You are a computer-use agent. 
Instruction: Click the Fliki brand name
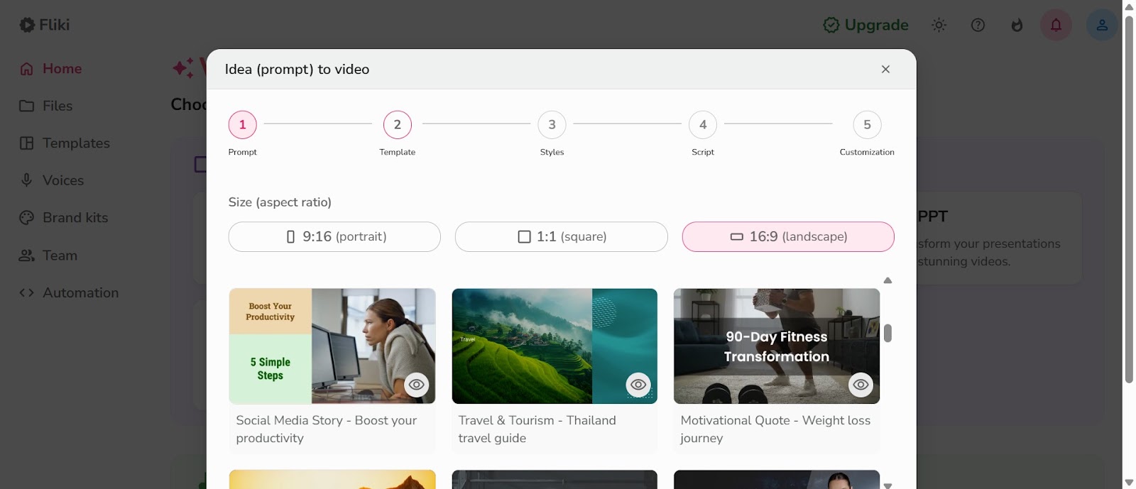pos(55,25)
